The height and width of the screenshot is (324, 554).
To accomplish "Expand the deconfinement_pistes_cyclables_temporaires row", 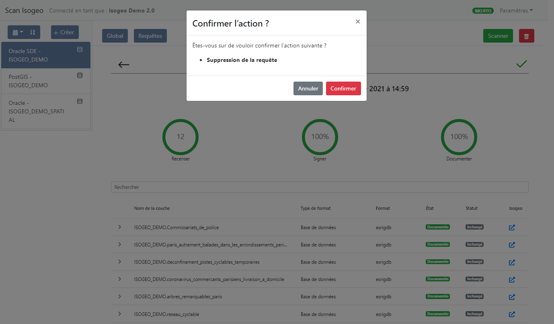I will [x=119, y=262].
